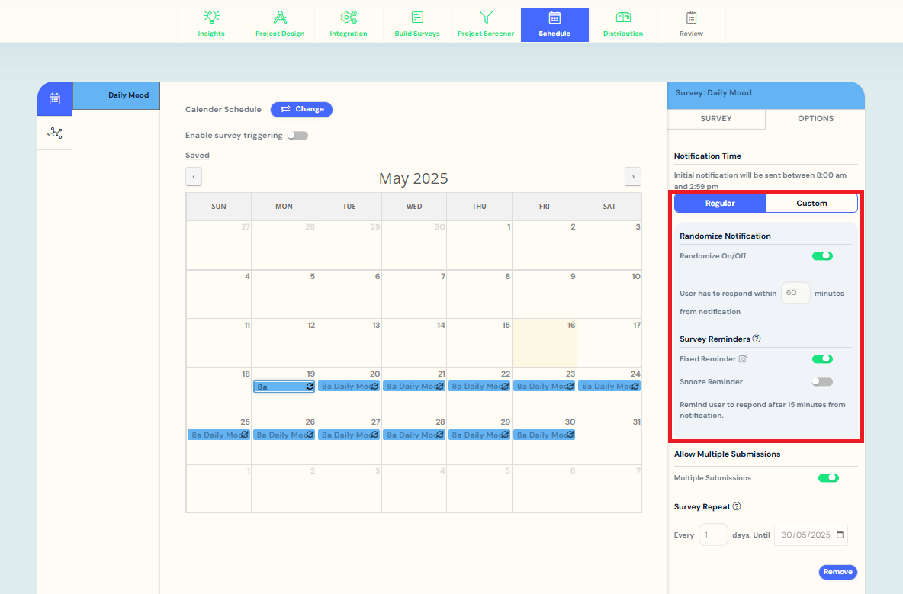Click the repeat icon on May 19 event
This screenshot has height=594, width=903.
tap(310, 387)
